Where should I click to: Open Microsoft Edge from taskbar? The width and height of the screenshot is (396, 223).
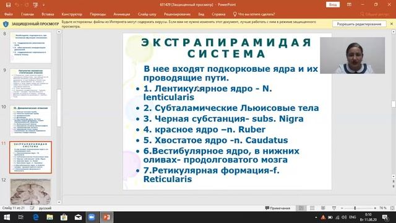click(x=36, y=217)
